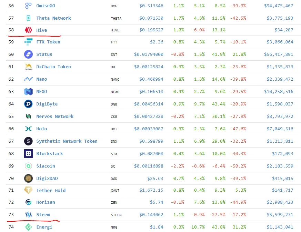Click the Synthetix Network Token logo
Viewport: 301px width, 232px height.
[x=28, y=141]
